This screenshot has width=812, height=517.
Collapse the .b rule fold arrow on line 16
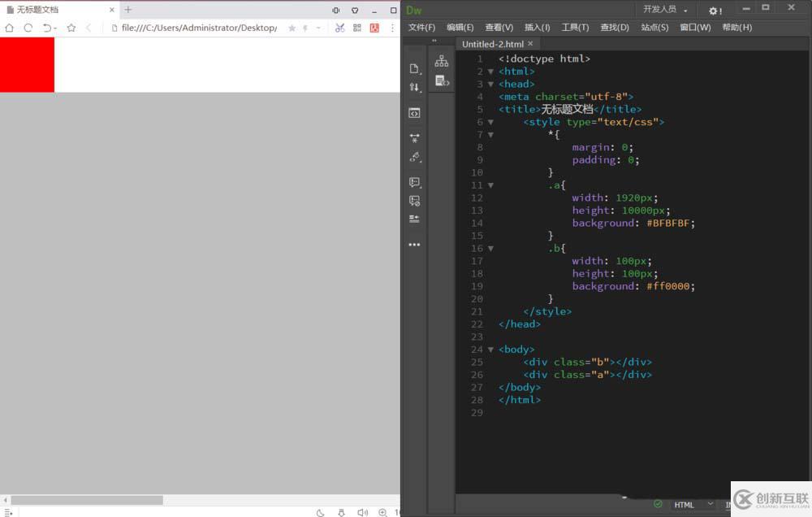[491, 249]
